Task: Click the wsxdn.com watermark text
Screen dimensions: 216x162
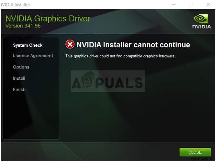Action: point(202,159)
